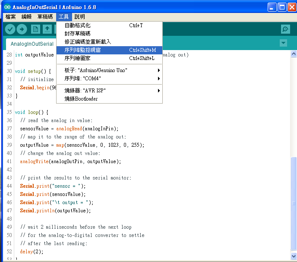The height and width of the screenshot is (262, 297).
Task: Choose 自動格式化 from the menu
Action: tap(110, 25)
